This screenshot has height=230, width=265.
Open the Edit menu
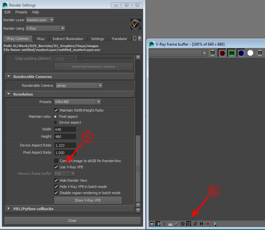(x=7, y=12)
